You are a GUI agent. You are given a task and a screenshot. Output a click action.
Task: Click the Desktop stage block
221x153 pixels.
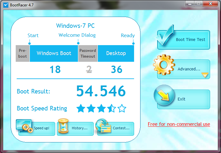click(x=116, y=53)
